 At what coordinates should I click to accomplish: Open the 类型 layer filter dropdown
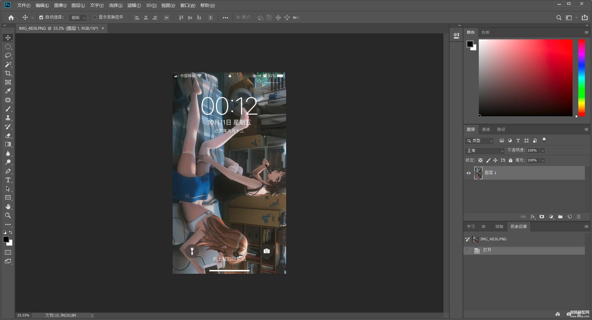[479, 141]
